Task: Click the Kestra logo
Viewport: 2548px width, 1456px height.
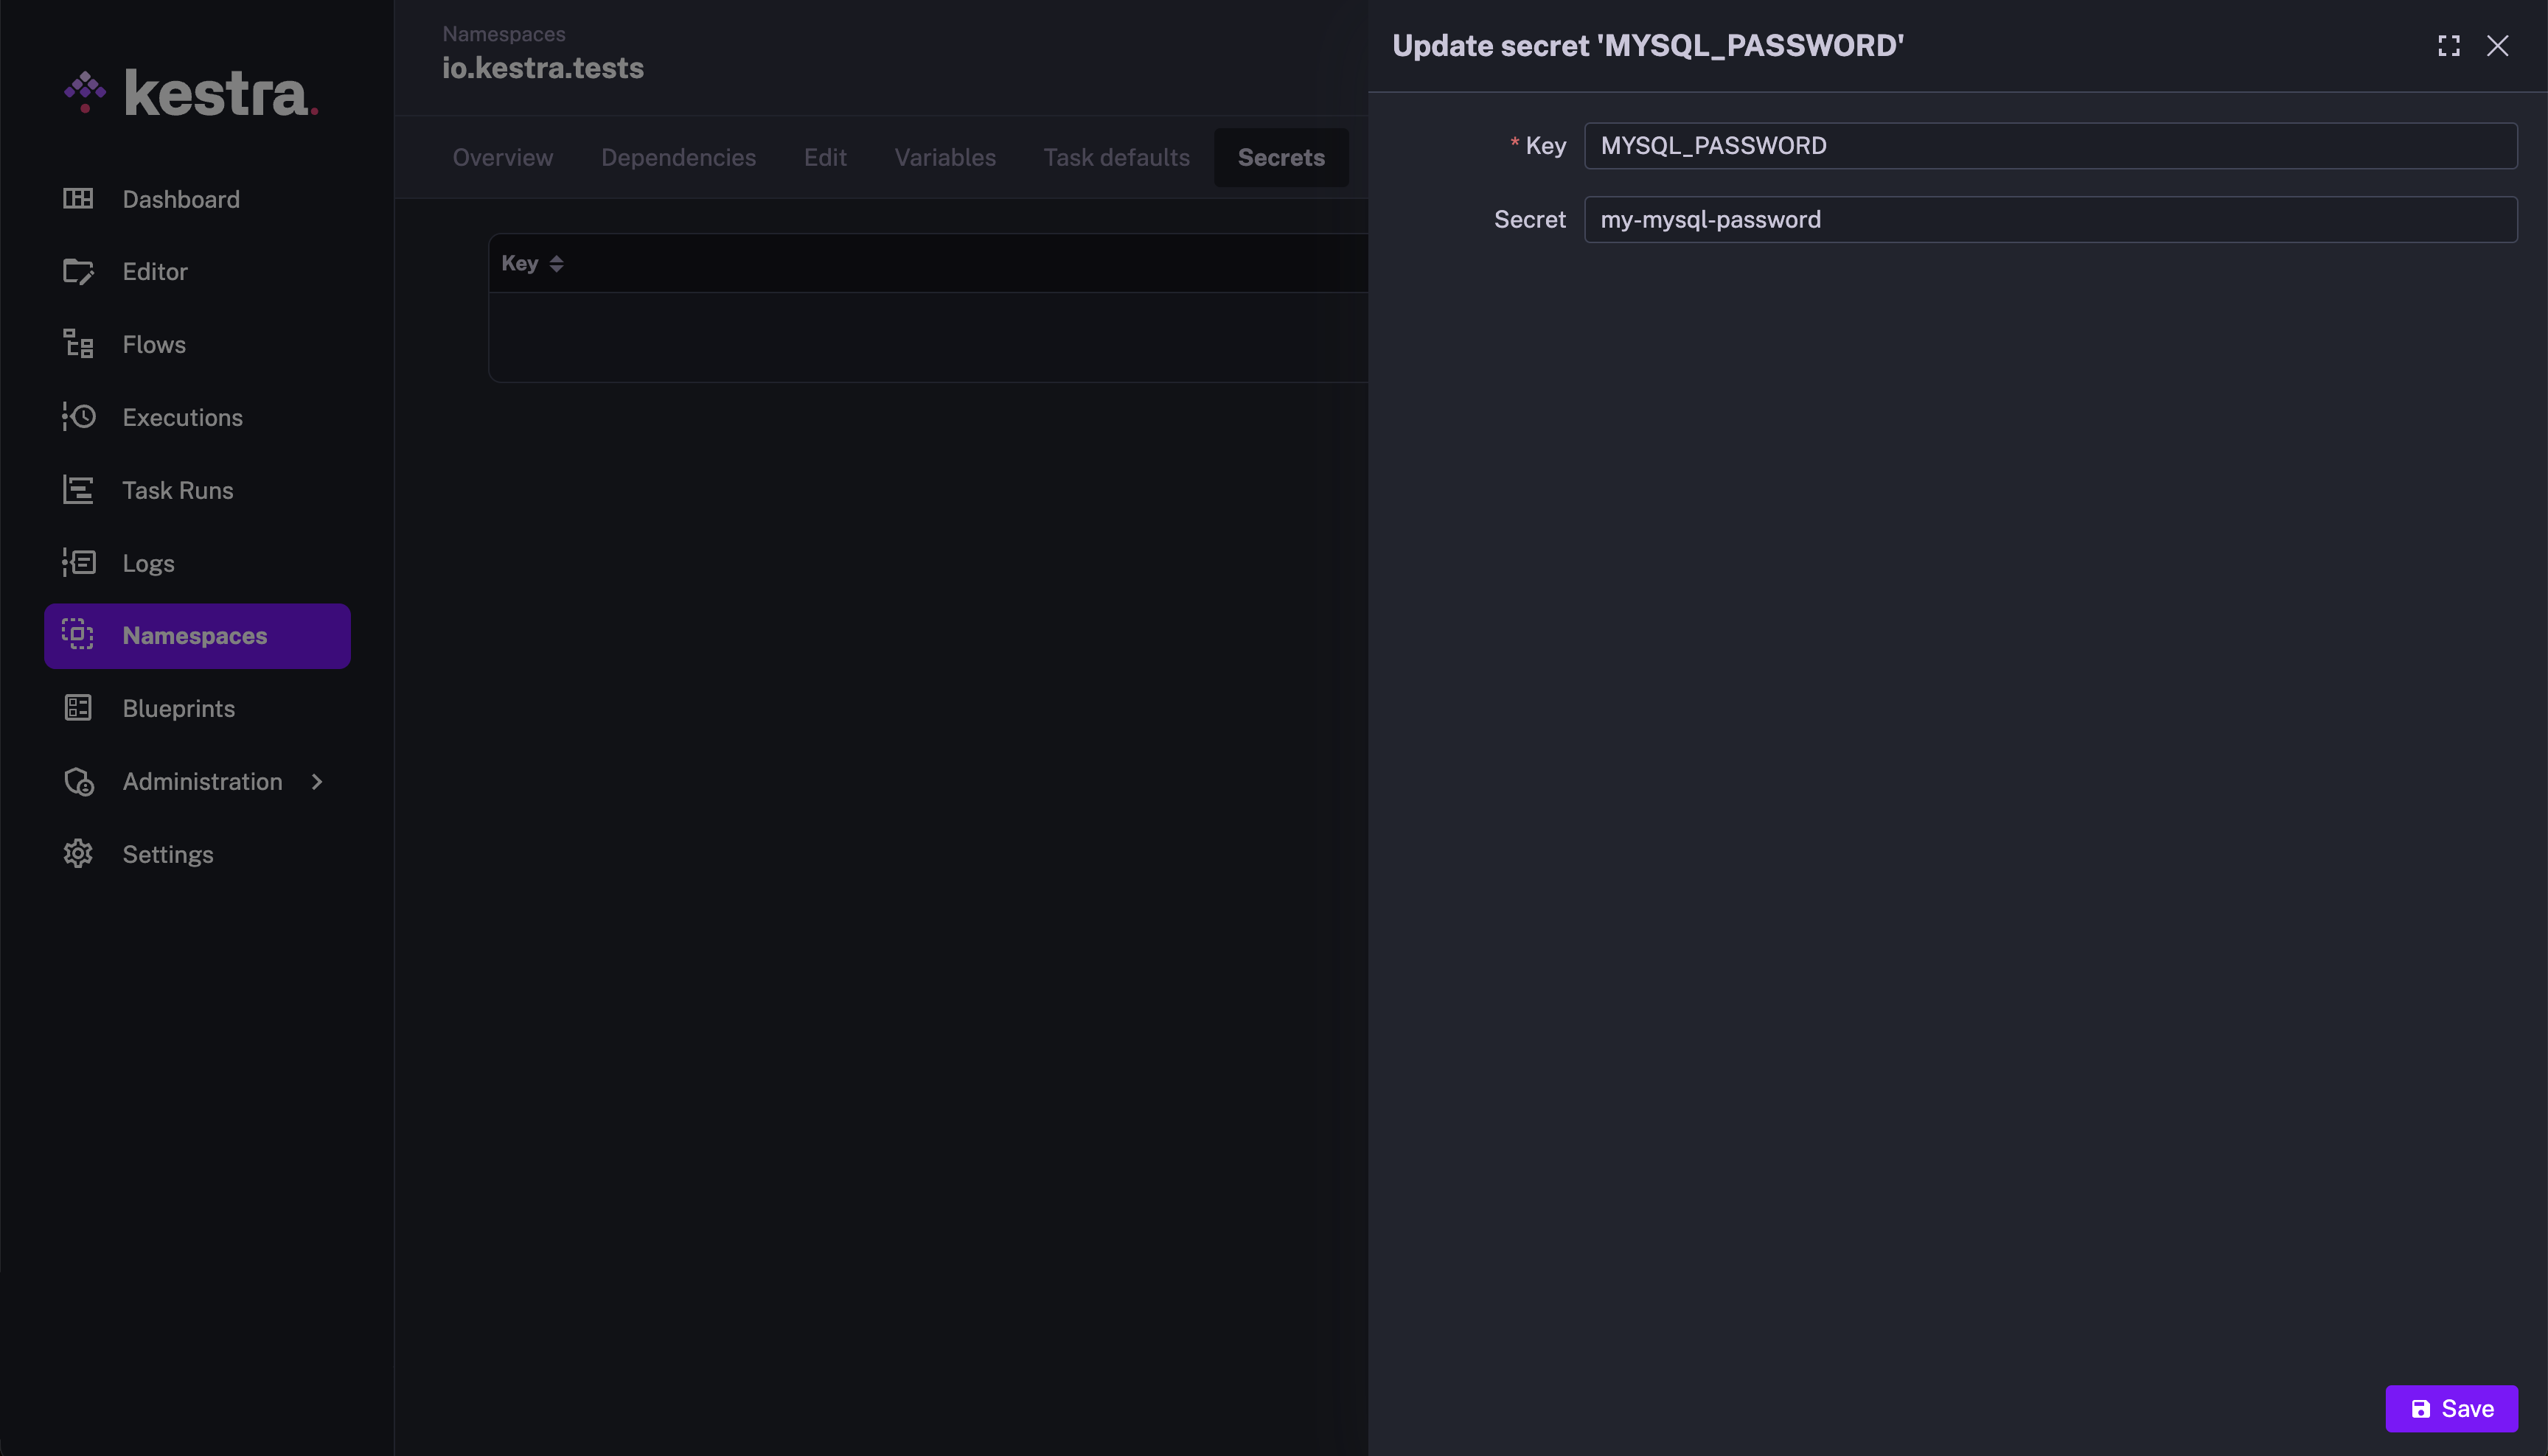Action: tap(191, 93)
